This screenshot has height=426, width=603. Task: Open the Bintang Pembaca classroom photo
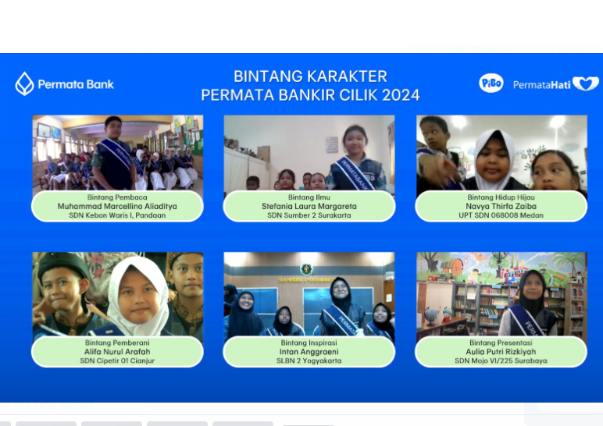click(118, 153)
